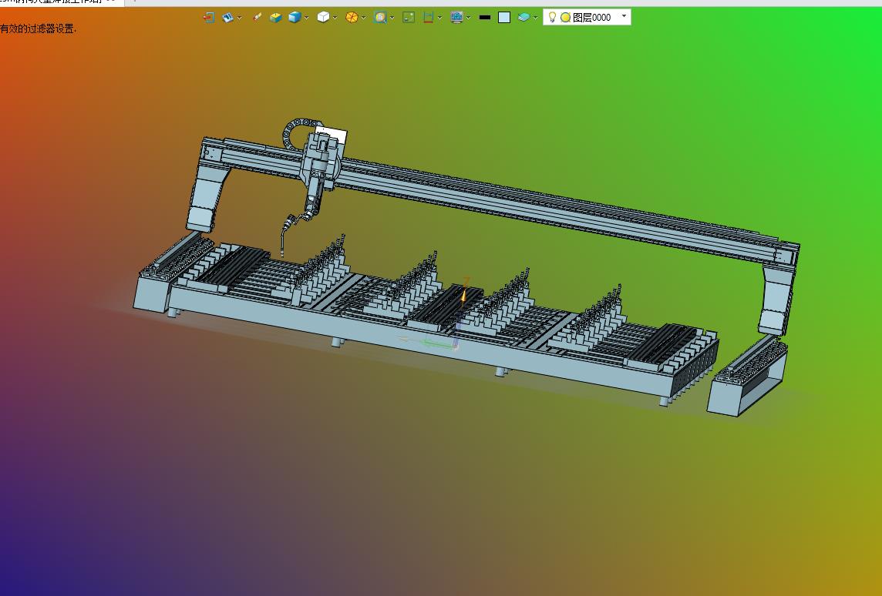Toggle the light bulb layer visibility icon
The width and height of the screenshot is (882, 596).
point(552,18)
